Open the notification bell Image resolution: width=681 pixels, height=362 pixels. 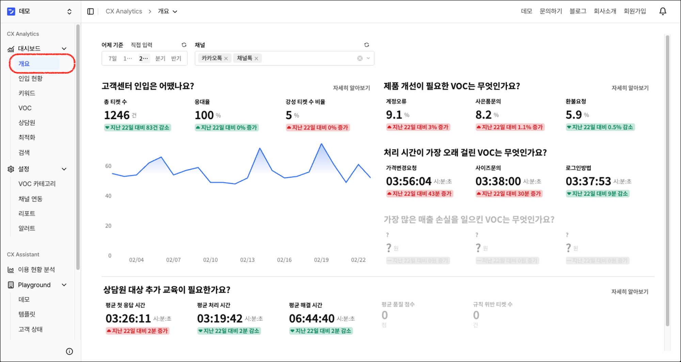(x=663, y=11)
